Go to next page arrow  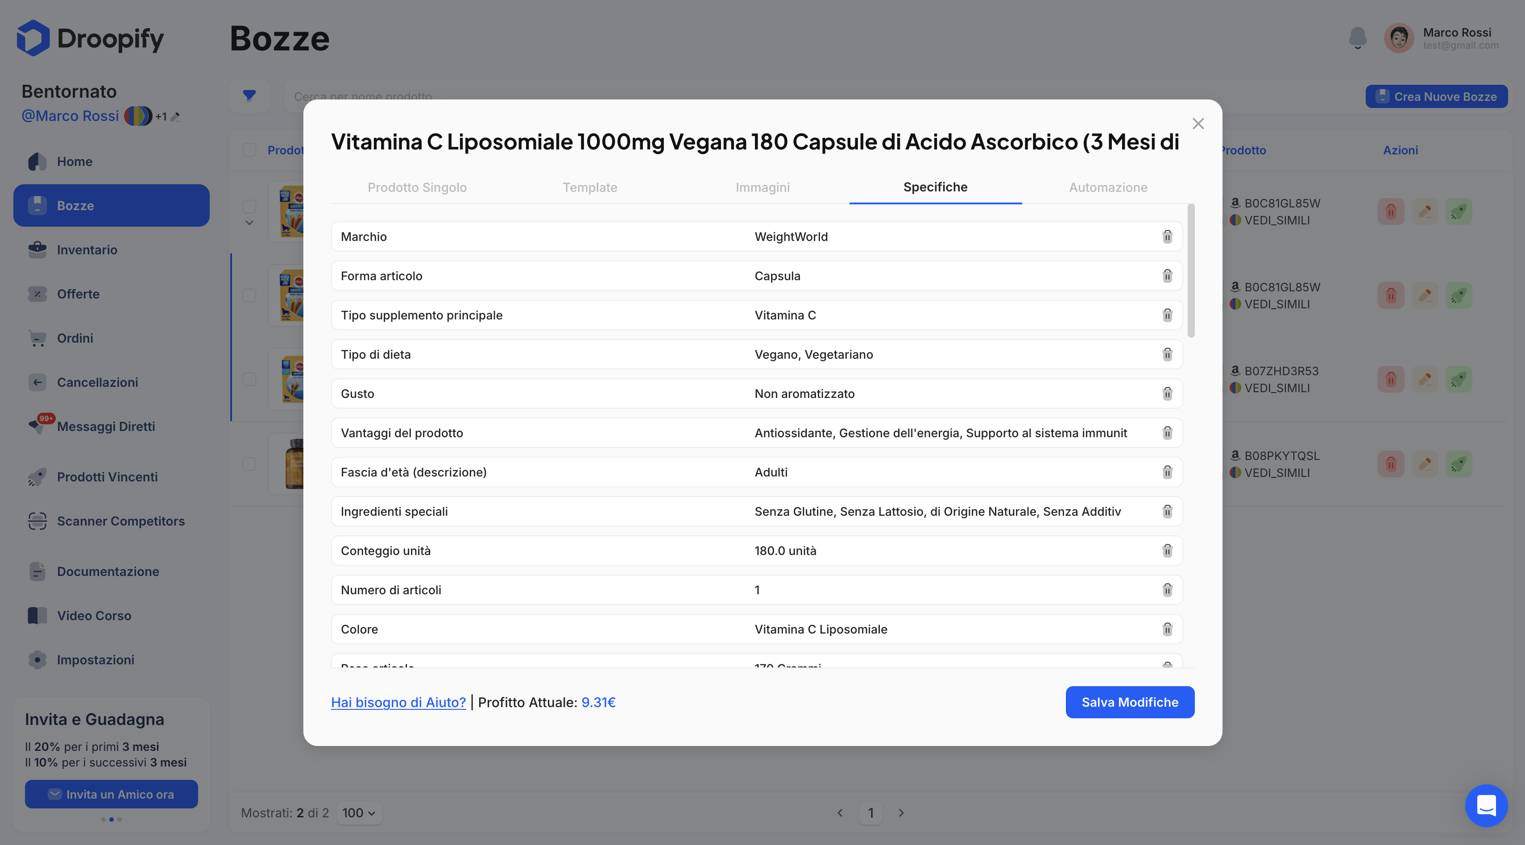(x=901, y=812)
